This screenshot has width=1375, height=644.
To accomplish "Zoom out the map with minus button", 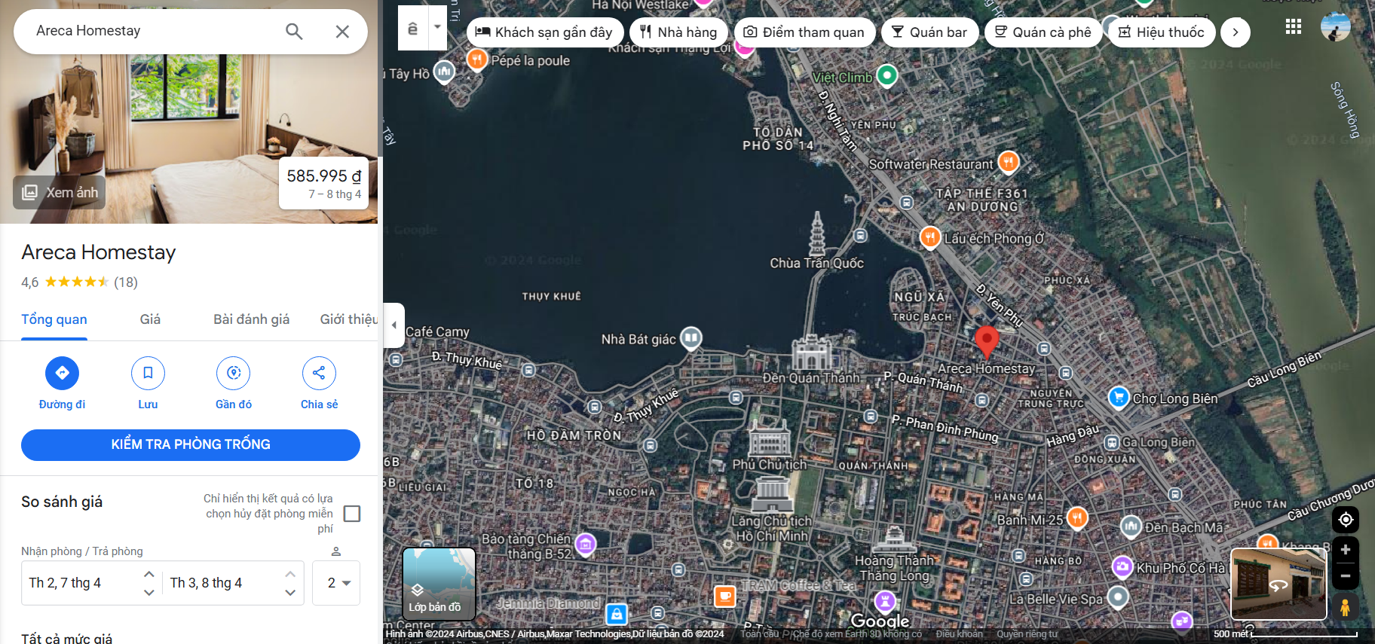I will pos(1346,576).
